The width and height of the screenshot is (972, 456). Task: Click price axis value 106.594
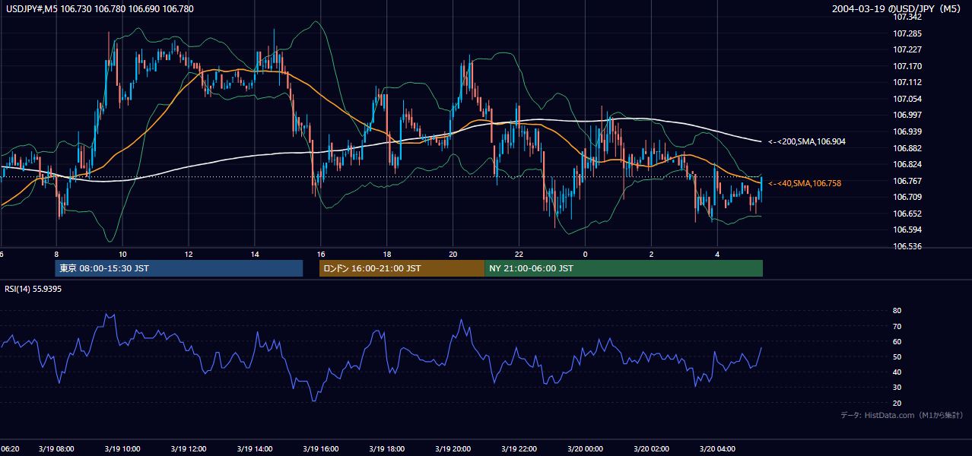[907, 230]
